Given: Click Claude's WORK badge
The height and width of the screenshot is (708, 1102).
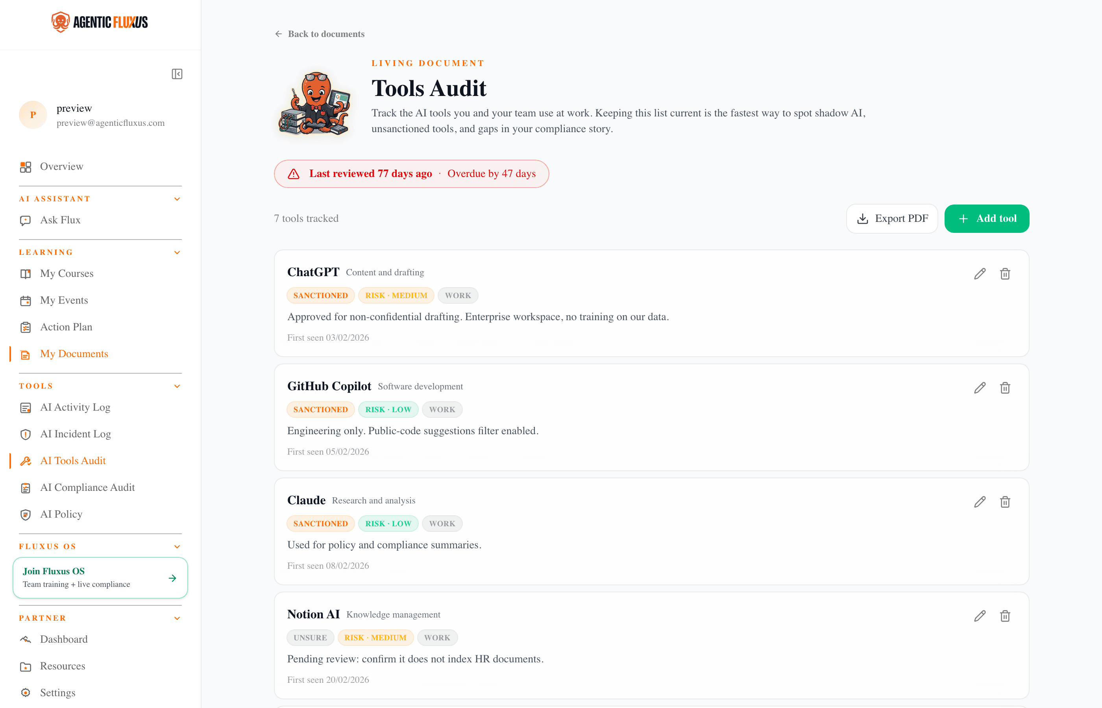Looking at the screenshot, I should point(442,524).
